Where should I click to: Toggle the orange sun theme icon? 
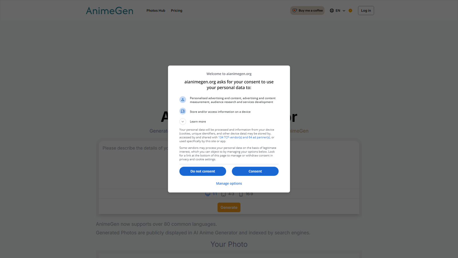[x=350, y=11]
